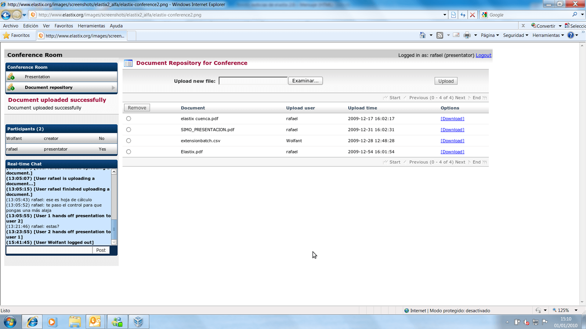Click the search magnifier icon in Google box
The width and height of the screenshot is (586, 329).
click(575, 14)
